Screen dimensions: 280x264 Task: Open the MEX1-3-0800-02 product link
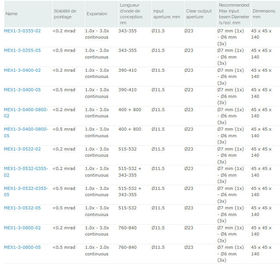[22, 228]
